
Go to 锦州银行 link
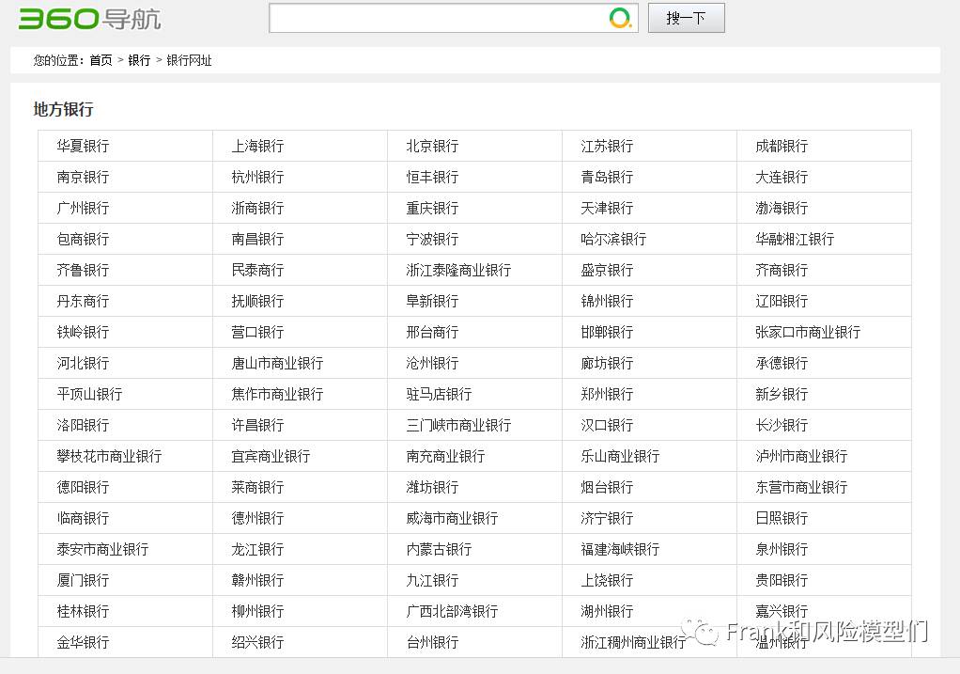[607, 301]
